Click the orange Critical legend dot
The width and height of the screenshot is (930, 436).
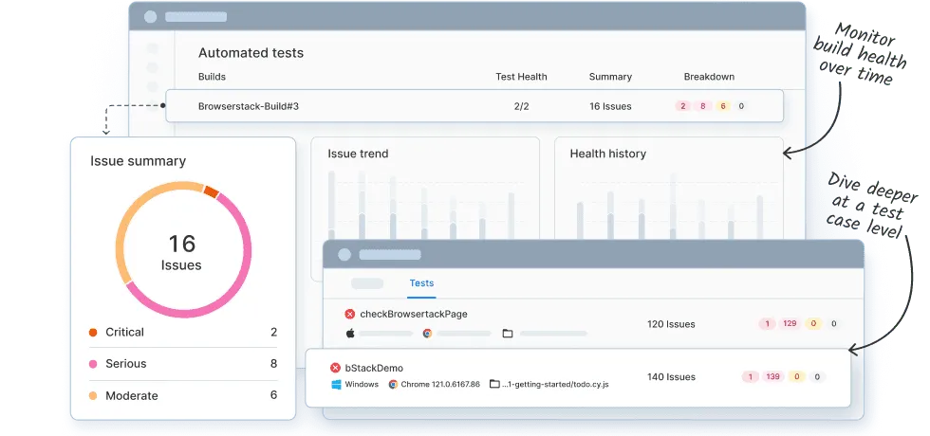(93, 333)
